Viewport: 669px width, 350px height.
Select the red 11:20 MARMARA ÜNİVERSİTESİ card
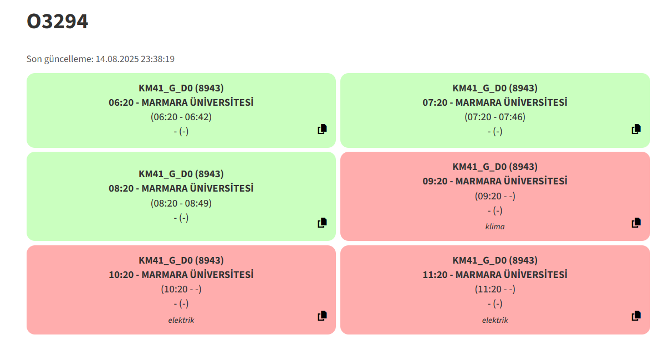point(495,290)
